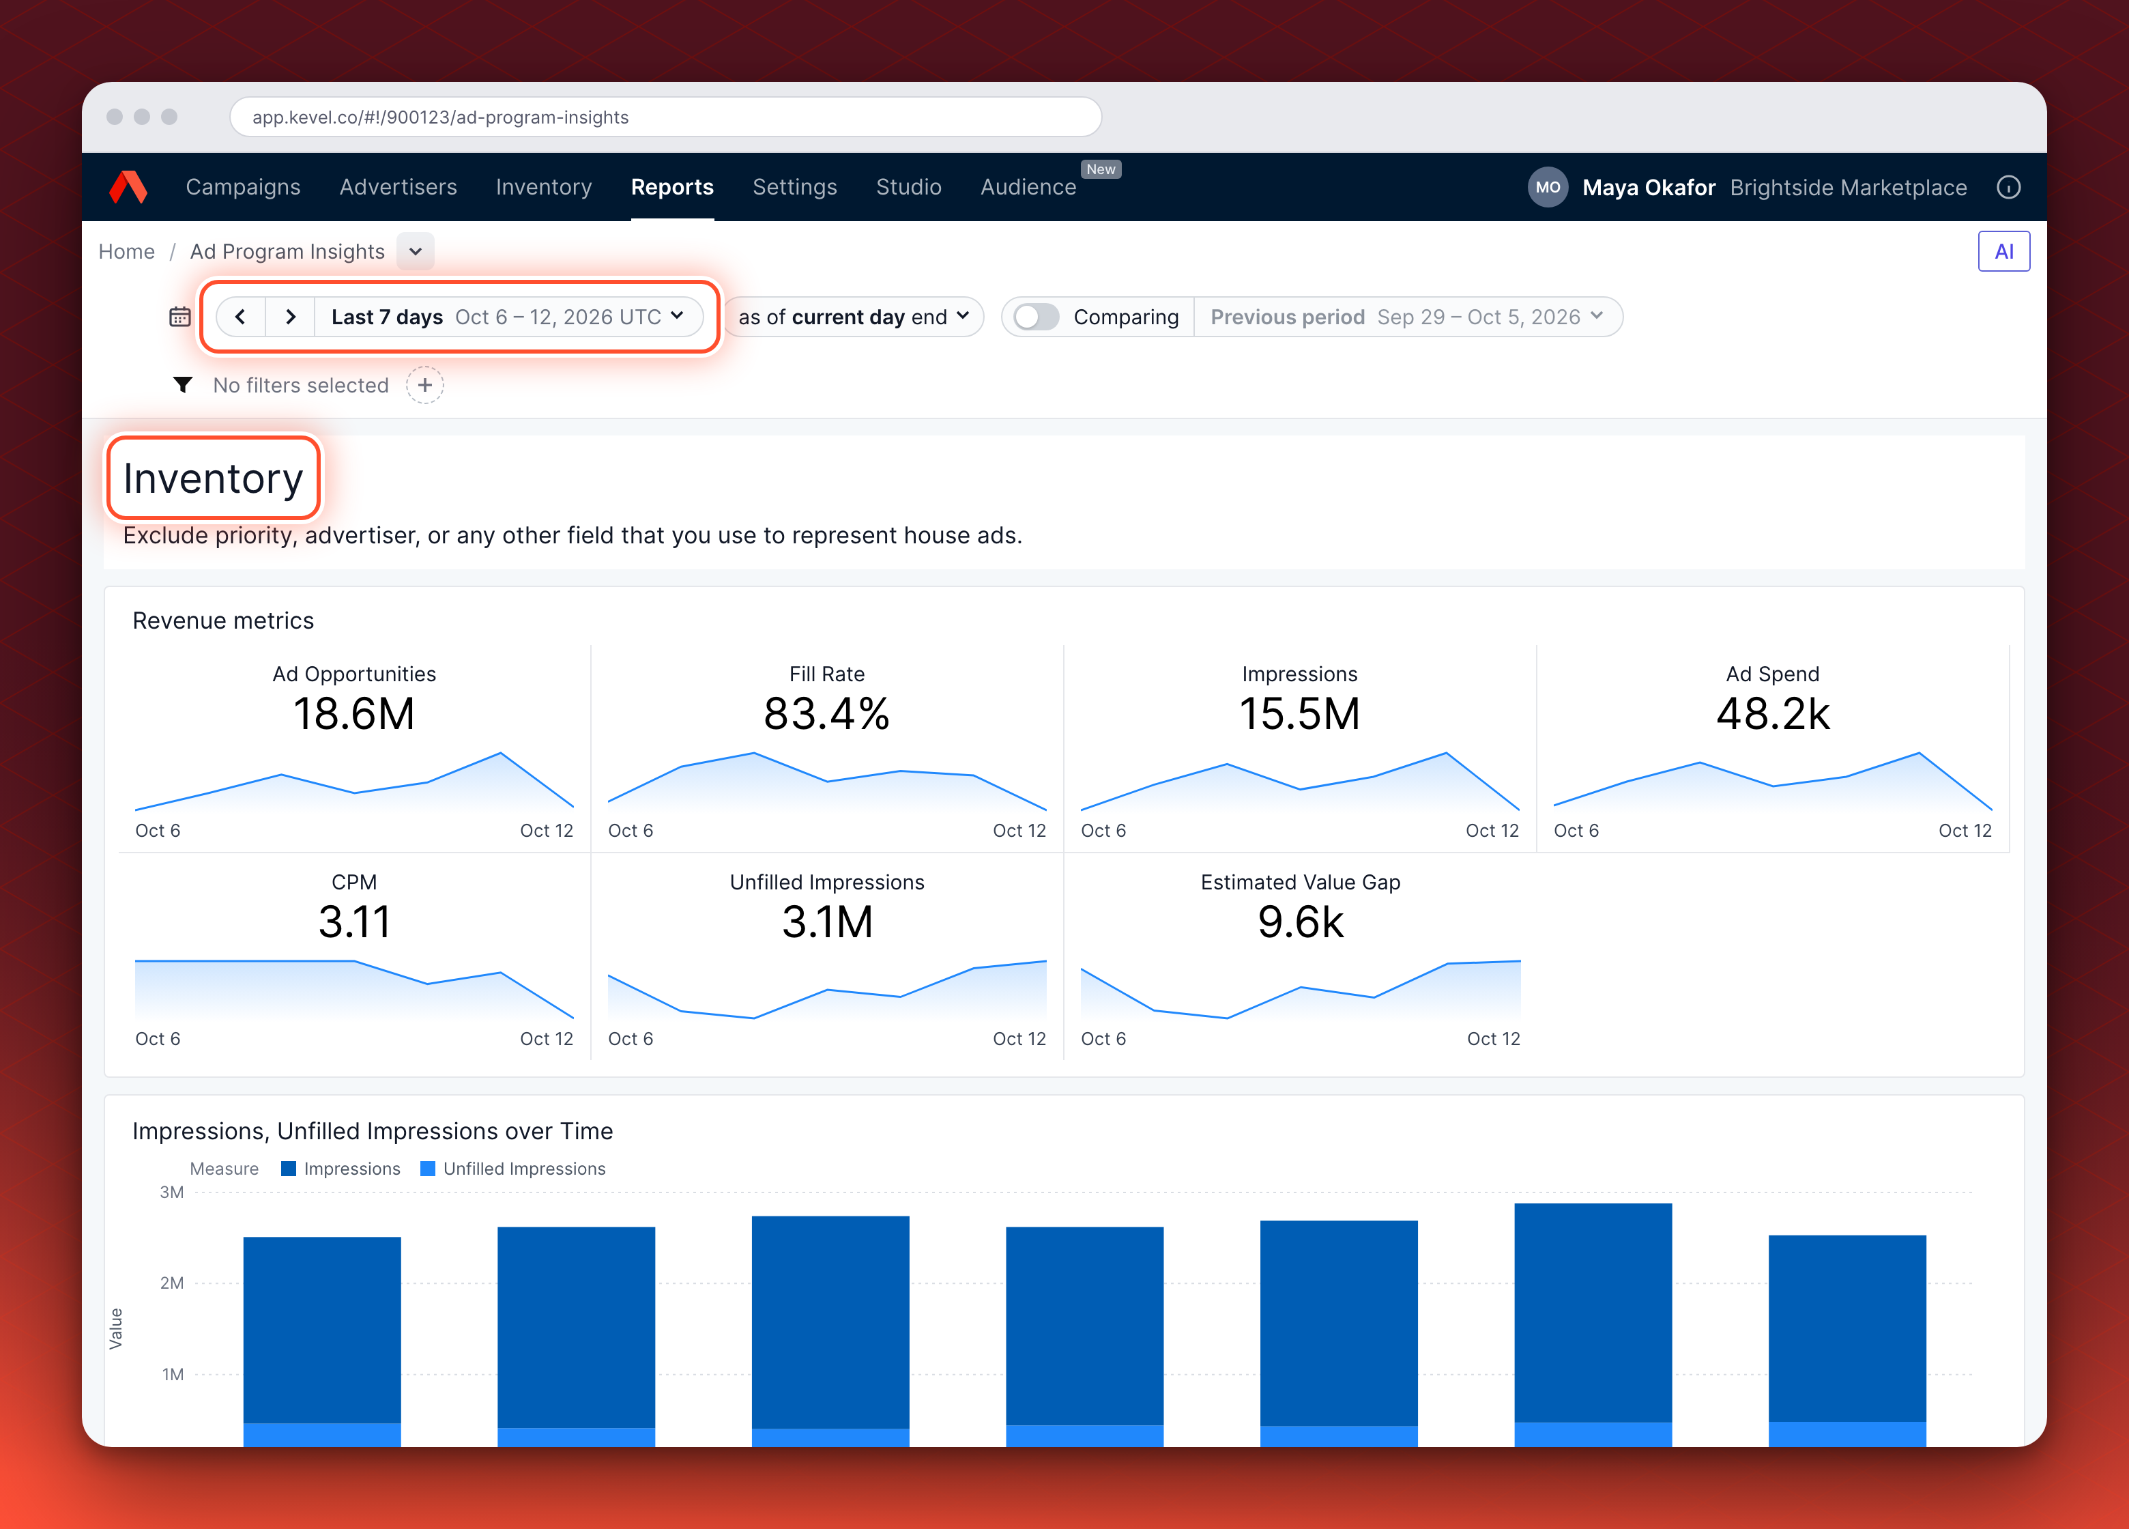Screen dimensions: 2129x1529
Task: Click the Kevel logo icon
Action: tap(128, 187)
